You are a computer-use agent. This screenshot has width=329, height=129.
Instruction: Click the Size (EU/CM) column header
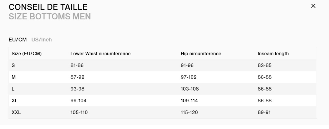[x=26, y=53]
